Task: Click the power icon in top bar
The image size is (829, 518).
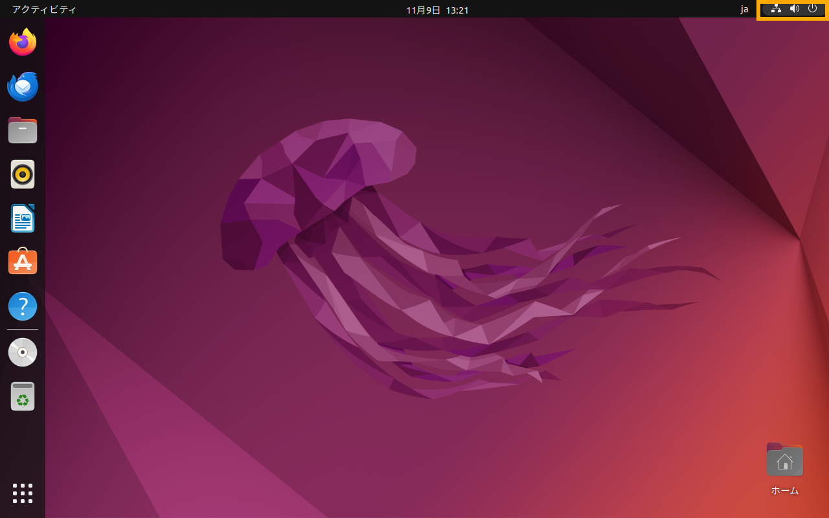Action: 812,8
